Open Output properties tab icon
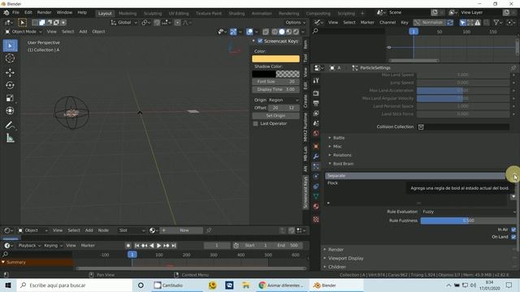Viewport: 520px width, 292px height. point(316,103)
